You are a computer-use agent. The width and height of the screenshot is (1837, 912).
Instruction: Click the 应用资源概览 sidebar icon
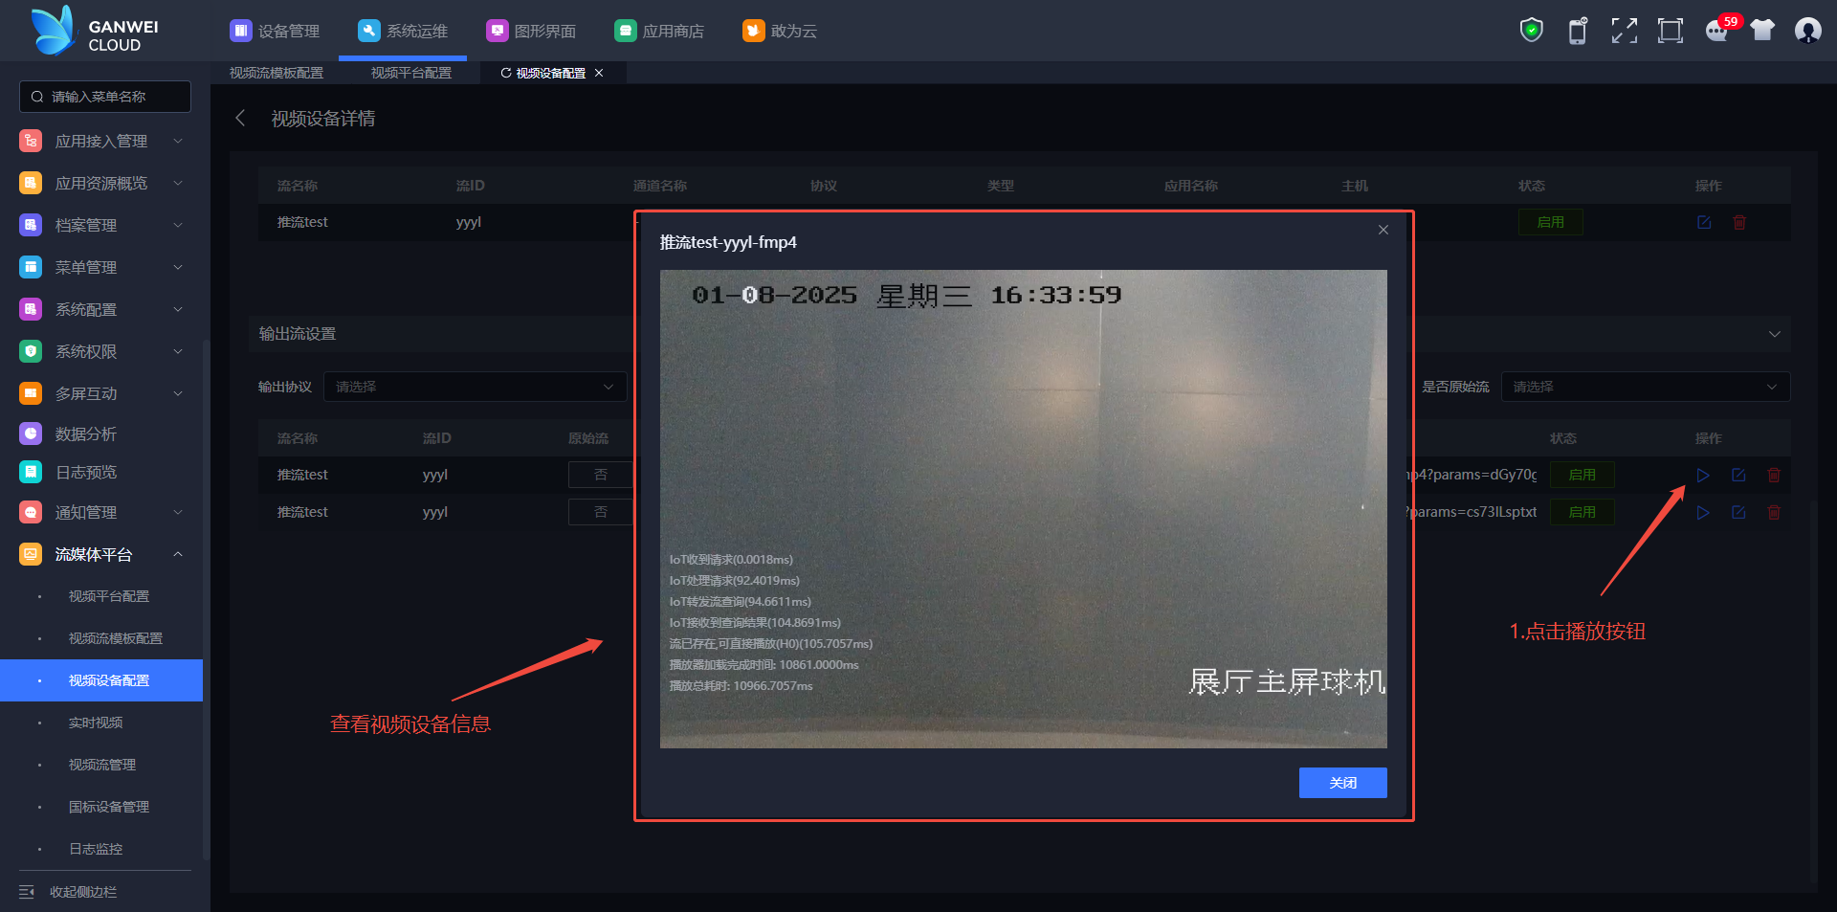pos(31,183)
